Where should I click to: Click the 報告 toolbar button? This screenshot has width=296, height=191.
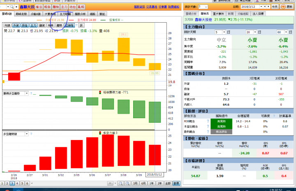tap(47, 7)
